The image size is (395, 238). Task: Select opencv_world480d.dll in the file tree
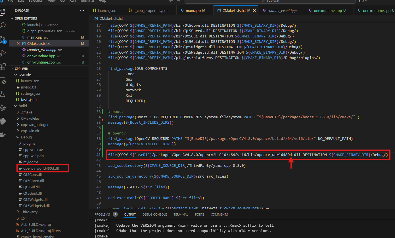coord(49,169)
